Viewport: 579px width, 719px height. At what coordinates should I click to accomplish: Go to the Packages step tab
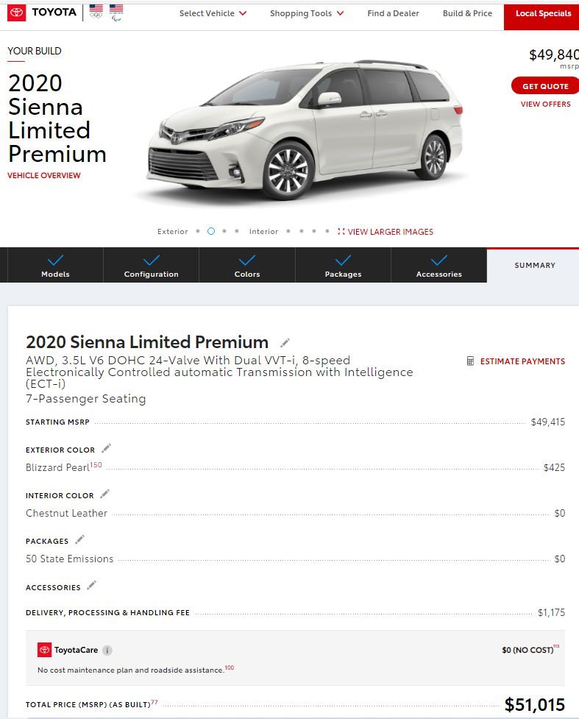click(x=344, y=266)
